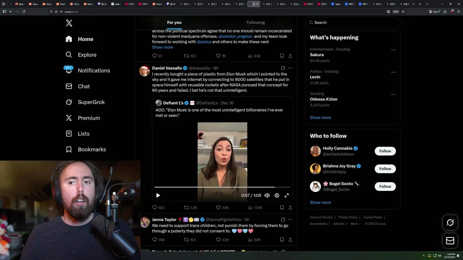463x260 pixels.
Task: Repost the post with 162 reposts
Action: coord(190,56)
